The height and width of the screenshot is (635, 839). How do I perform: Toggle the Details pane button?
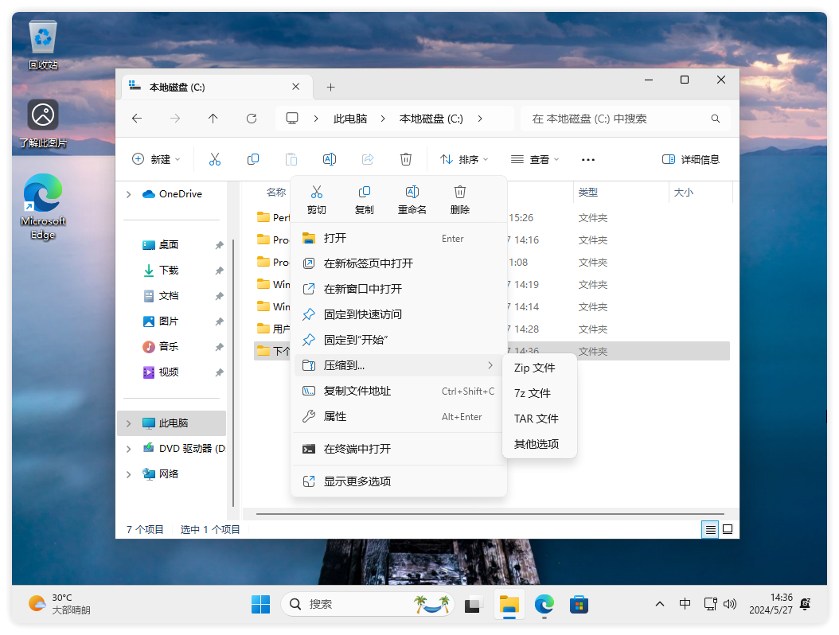point(691,159)
